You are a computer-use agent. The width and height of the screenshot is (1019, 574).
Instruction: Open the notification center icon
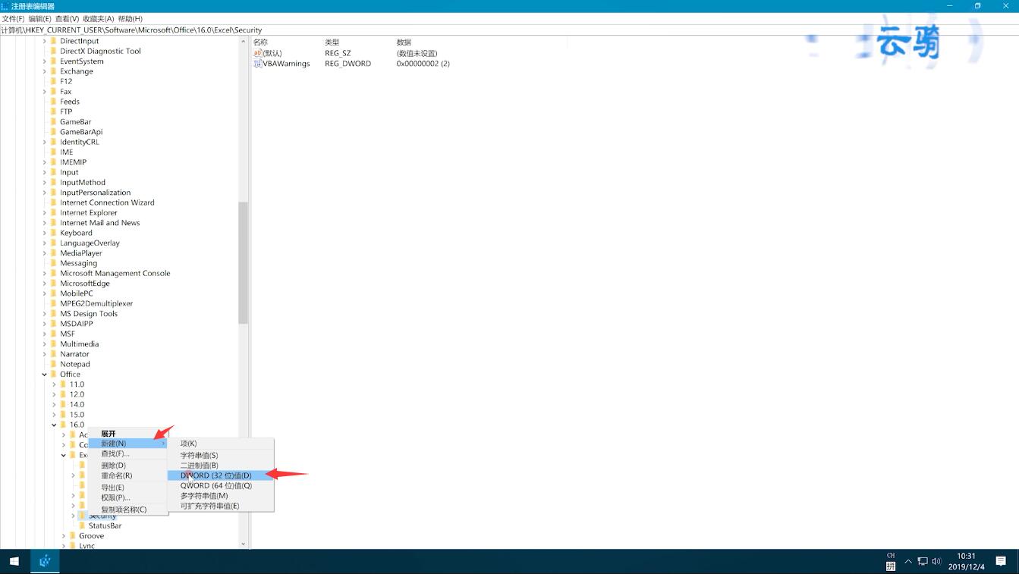coord(1001,561)
